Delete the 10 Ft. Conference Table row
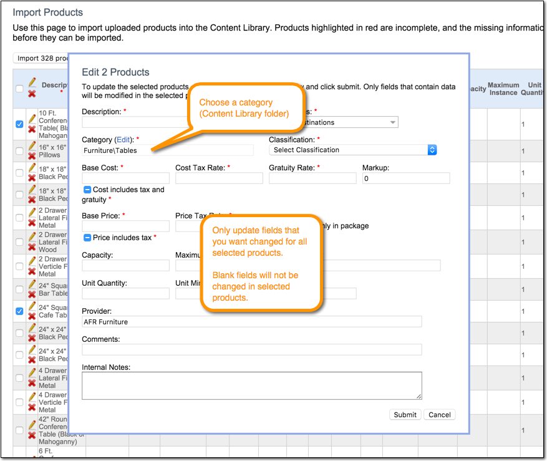 pos(32,129)
